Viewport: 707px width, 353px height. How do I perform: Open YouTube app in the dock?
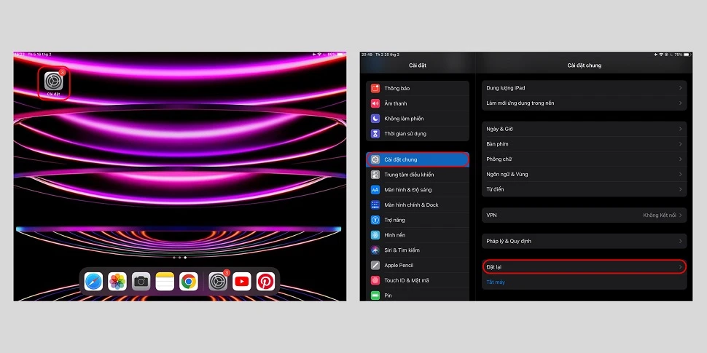pyautogui.click(x=242, y=282)
